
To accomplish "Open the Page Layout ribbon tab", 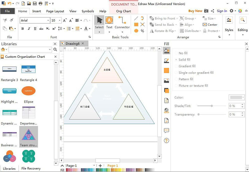I will 55,11.
